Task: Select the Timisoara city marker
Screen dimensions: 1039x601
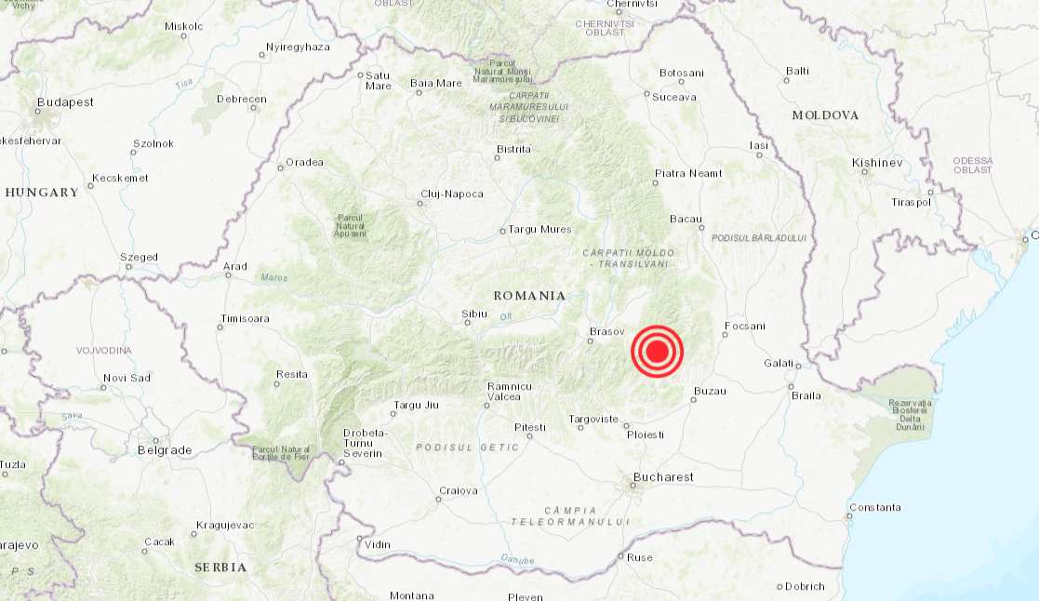Action: [x=220, y=327]
